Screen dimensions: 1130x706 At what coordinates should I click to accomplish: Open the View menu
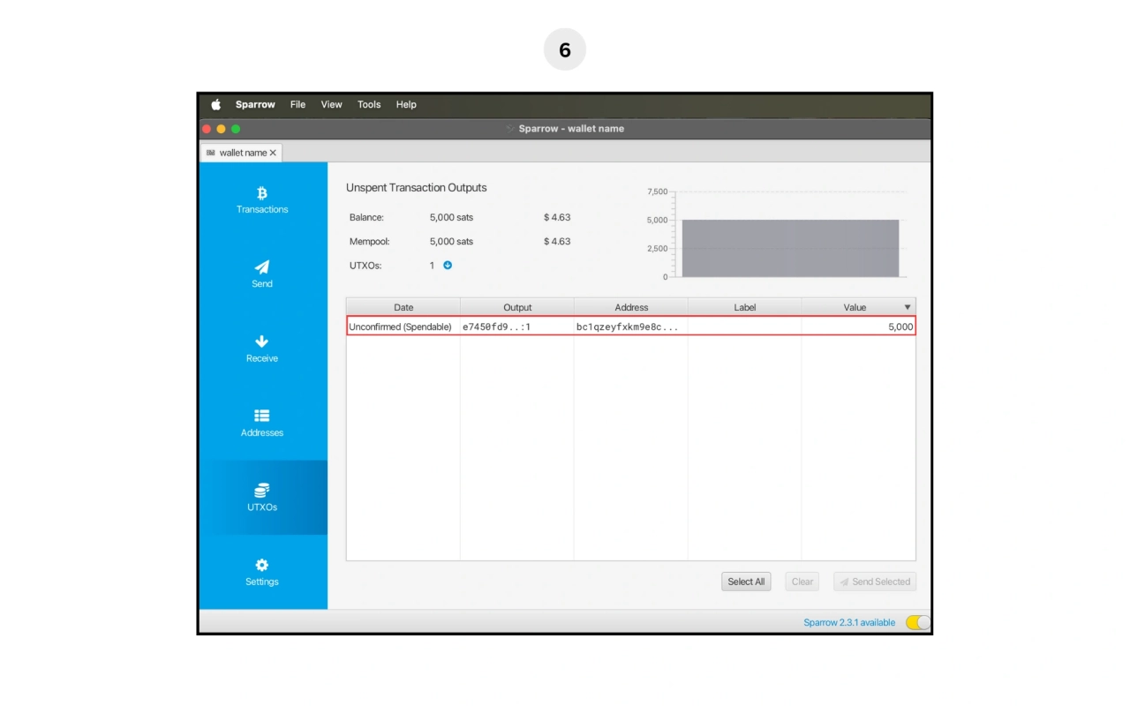331,104
